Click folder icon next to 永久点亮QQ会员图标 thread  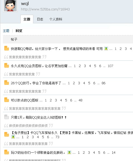tap(6, 65)
